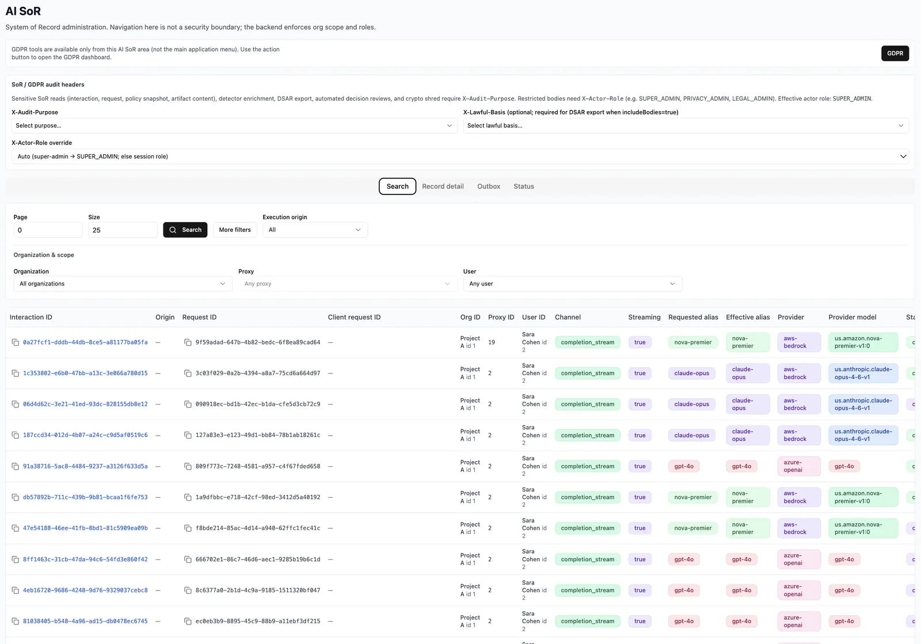This screenshot has height=644, width=921.
Task: Switch to the Outbox tab
Action: (489, 186)
